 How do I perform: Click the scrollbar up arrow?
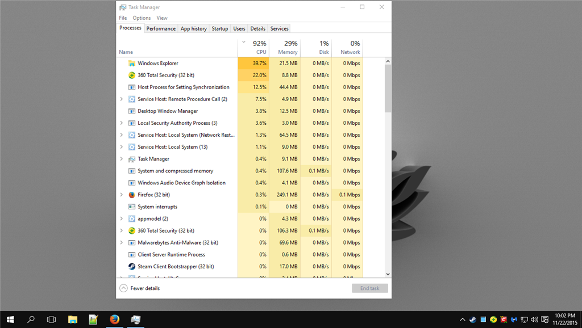point(388,61)
